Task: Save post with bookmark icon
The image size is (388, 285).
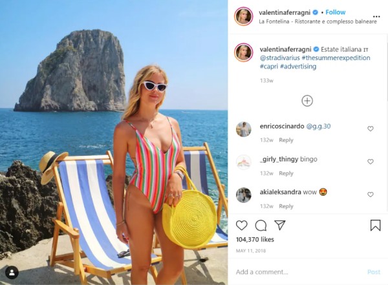Action: tap(375, 226)
